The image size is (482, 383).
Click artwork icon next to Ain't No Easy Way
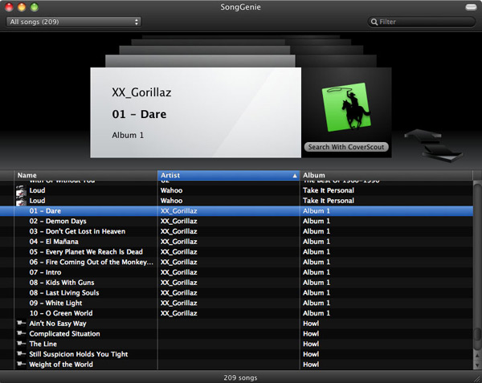click(x=21, y=323)
